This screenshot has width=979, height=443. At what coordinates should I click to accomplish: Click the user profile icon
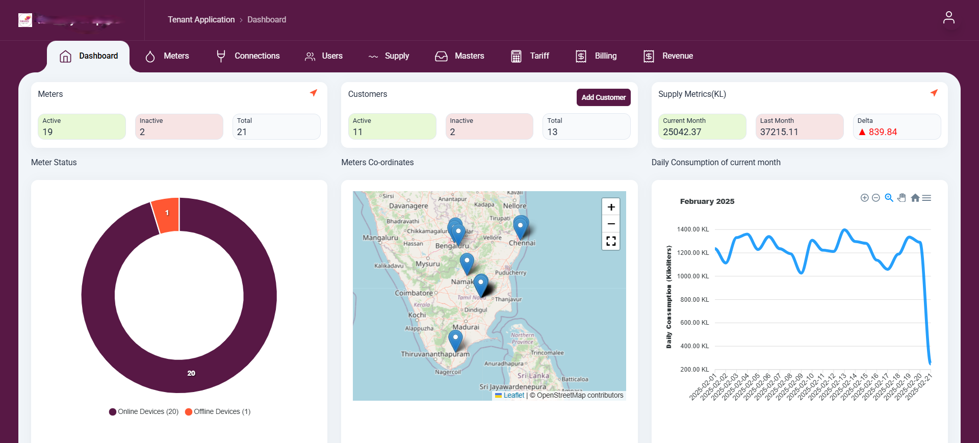[x=948, y=18]
